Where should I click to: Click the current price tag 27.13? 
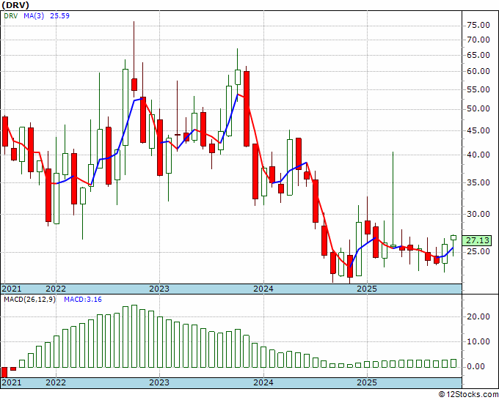click(x=477, y=241)
